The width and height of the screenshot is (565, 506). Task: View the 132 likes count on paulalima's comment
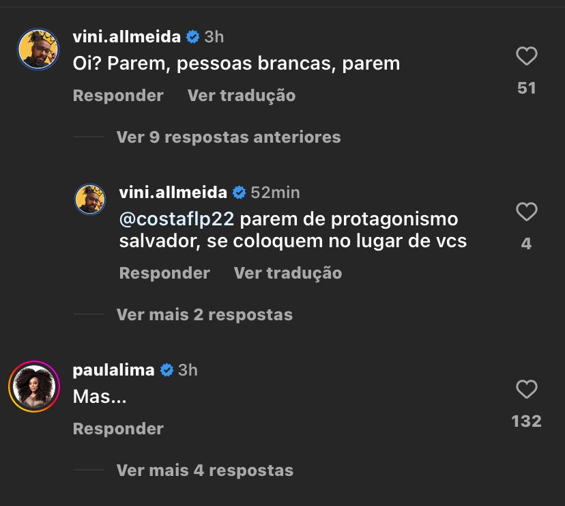coord(526,421)
